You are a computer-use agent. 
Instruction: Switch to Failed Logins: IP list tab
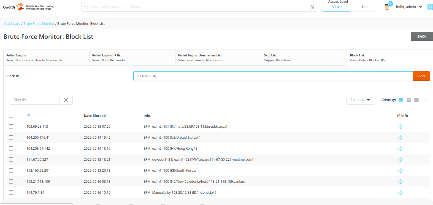point(132,58)
